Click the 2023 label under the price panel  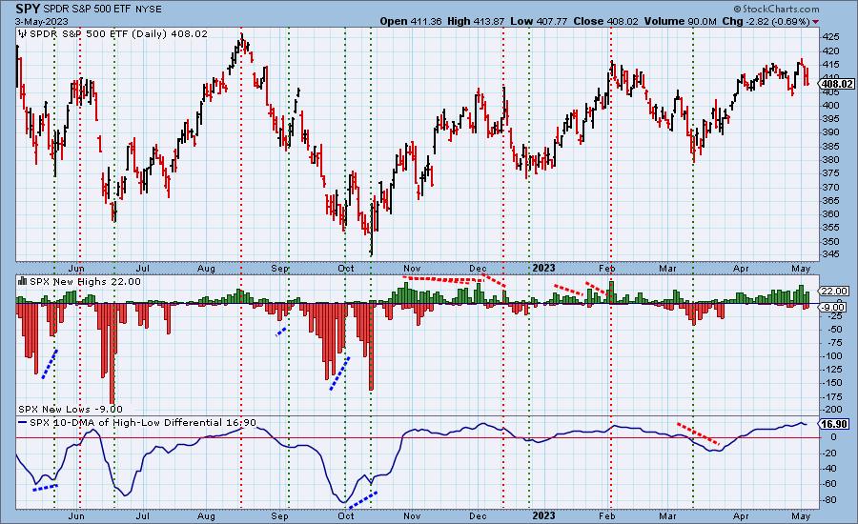pyautogui.click(x=543, y=268)
